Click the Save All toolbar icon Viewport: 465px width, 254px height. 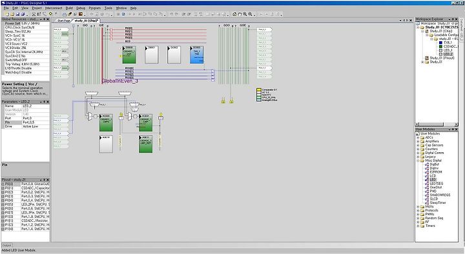pos(23,14)
